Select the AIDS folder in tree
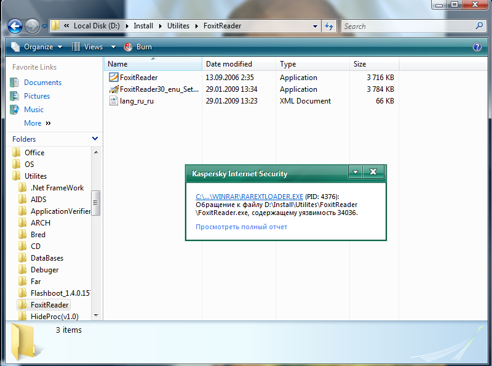This screenshot has height=366, width=492. pos(38,200)
